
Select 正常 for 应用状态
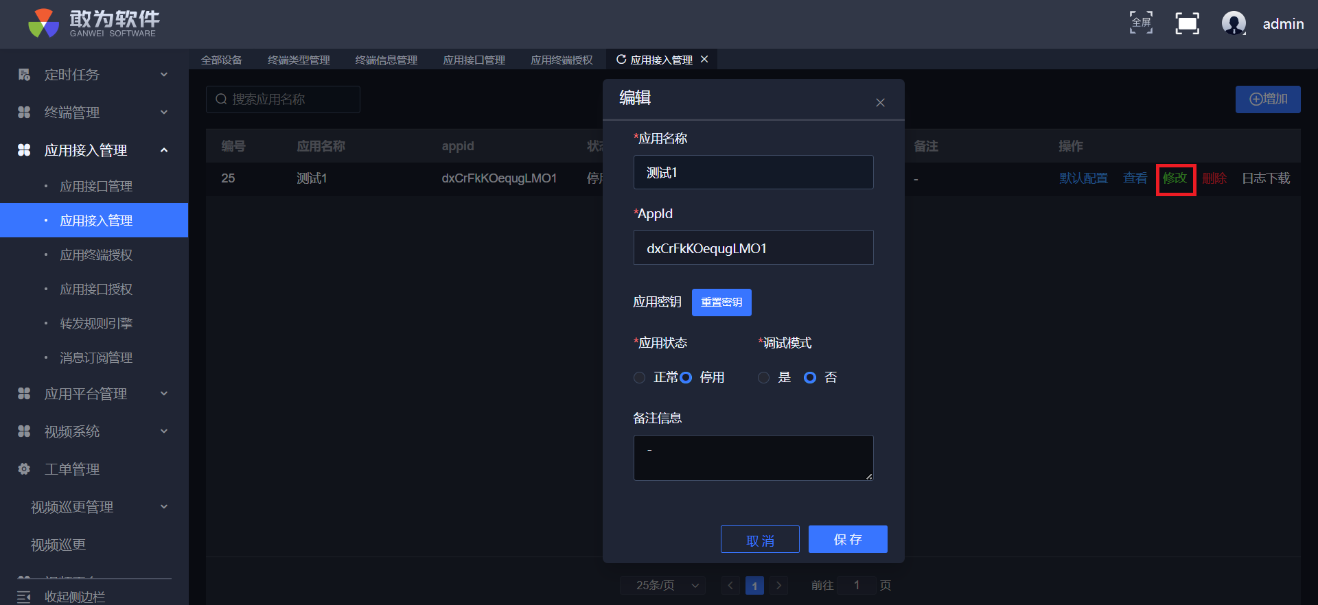click(x=639, y=377)
